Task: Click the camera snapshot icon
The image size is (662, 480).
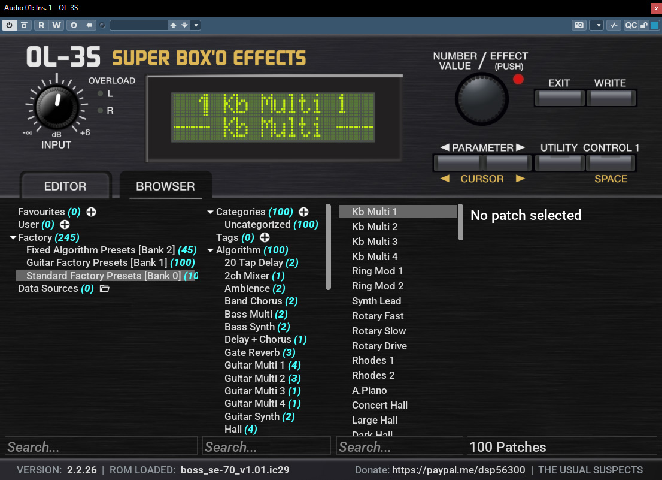Action: [579, 25]
